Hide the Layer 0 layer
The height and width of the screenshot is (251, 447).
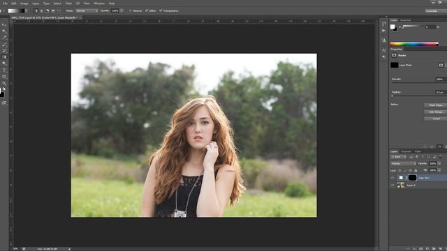tap(393, 185)
